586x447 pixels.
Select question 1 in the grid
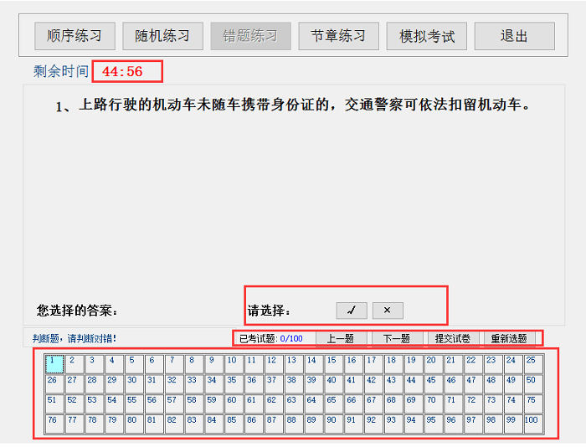54,364
